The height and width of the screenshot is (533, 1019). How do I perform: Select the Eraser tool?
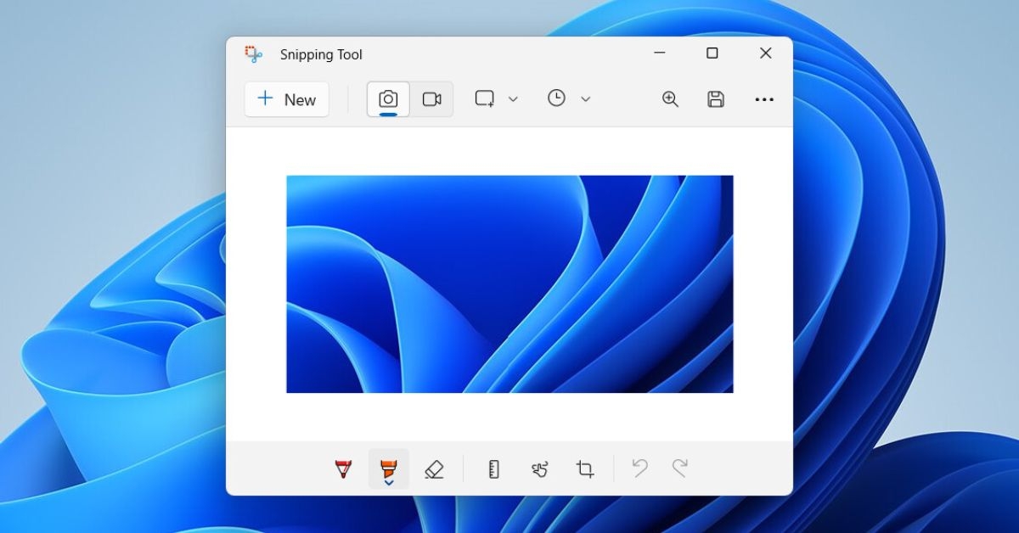(x=434, y=468)
